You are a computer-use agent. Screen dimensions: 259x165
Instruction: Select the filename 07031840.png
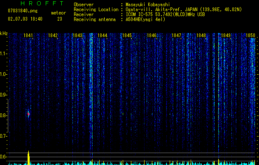pos(23,11)
